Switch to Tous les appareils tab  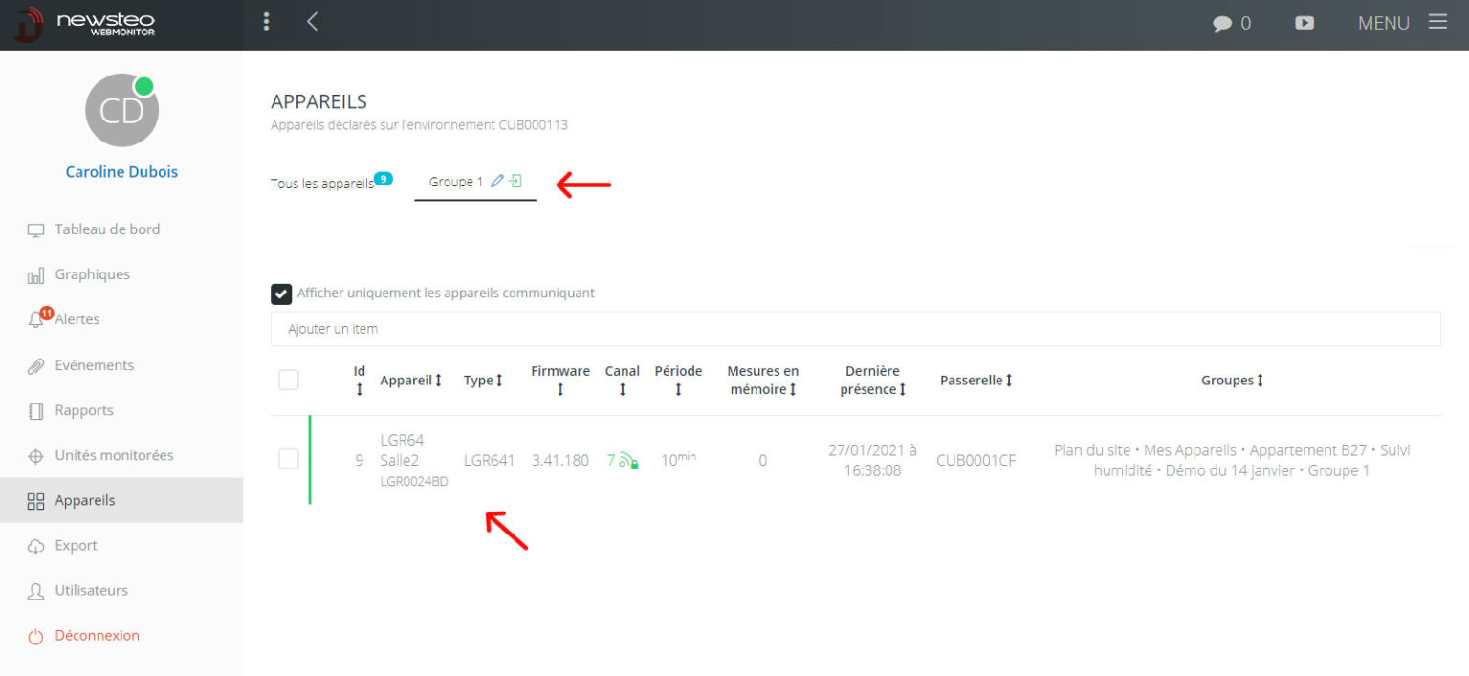322,184
